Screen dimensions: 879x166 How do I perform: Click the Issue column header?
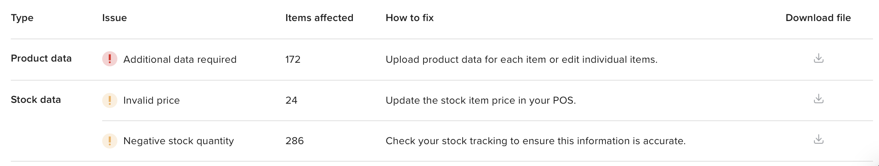coord(114,18)
